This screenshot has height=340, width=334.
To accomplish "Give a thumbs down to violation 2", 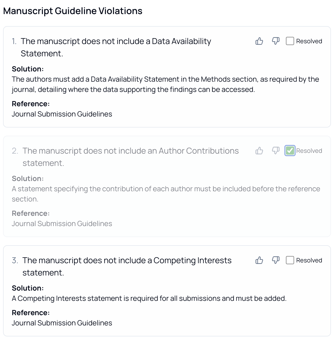I will [x=275, y=151].
